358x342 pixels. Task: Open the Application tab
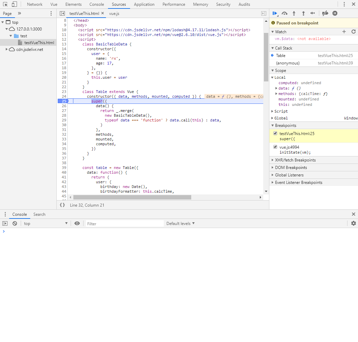(144, 4)
